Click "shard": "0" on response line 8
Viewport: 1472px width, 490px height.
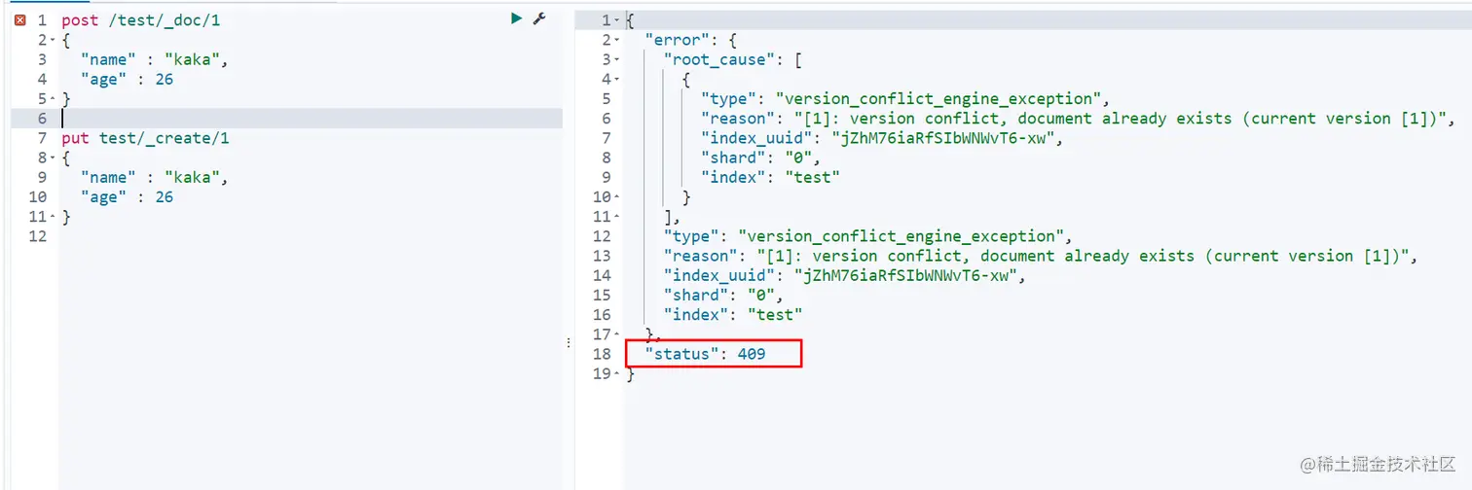[758, 157]
